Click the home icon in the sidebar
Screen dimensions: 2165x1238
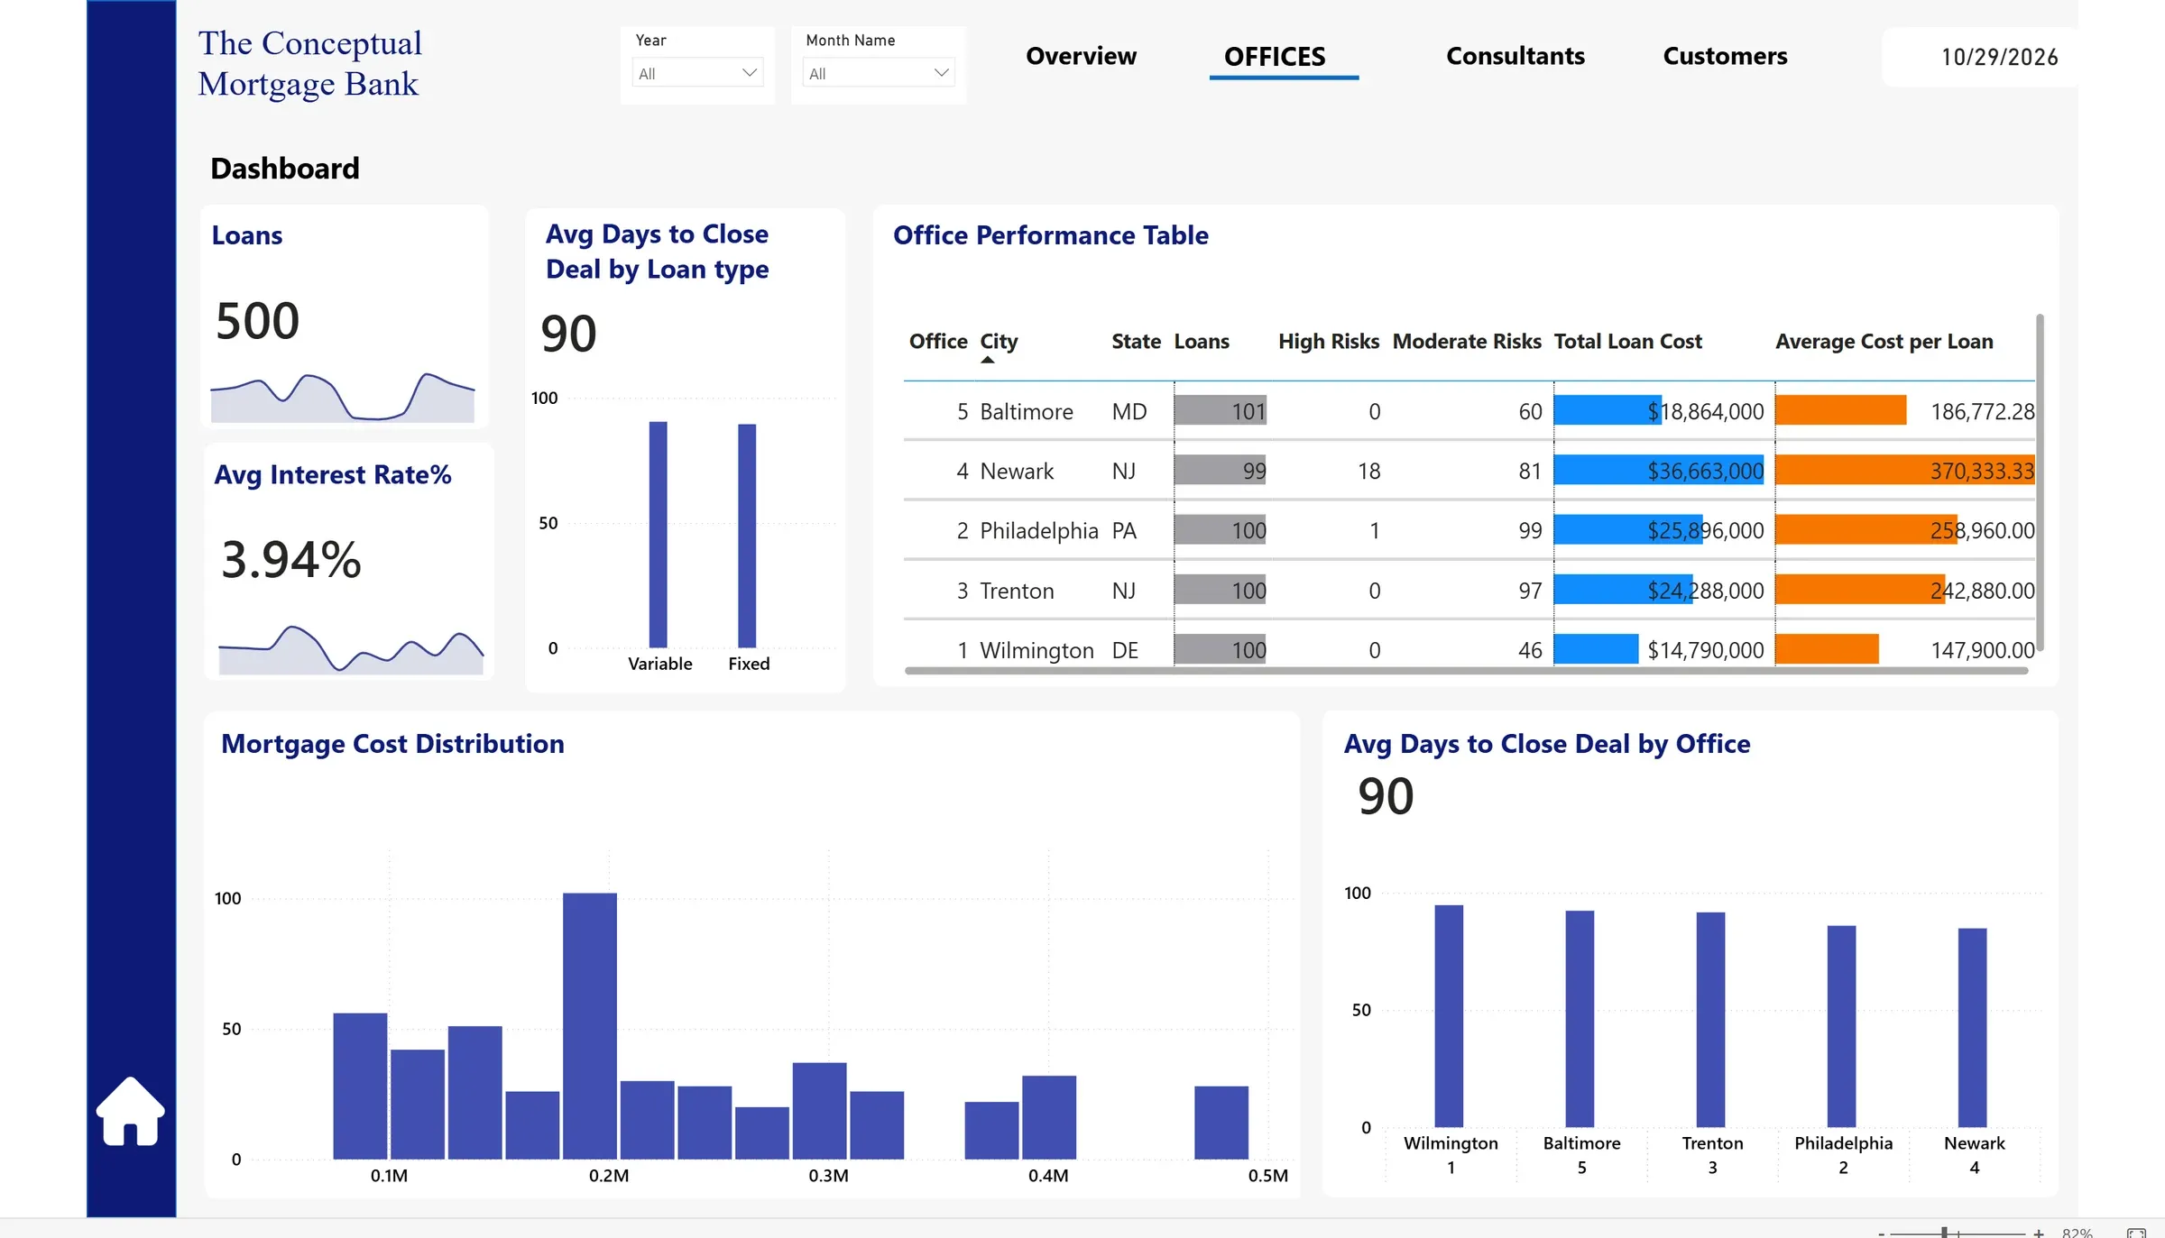coord(131,1112)
